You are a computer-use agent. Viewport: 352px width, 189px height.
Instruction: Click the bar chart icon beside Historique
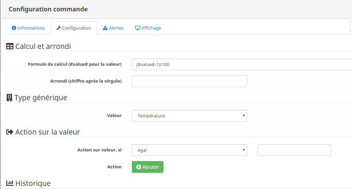(x=10, y=183)
